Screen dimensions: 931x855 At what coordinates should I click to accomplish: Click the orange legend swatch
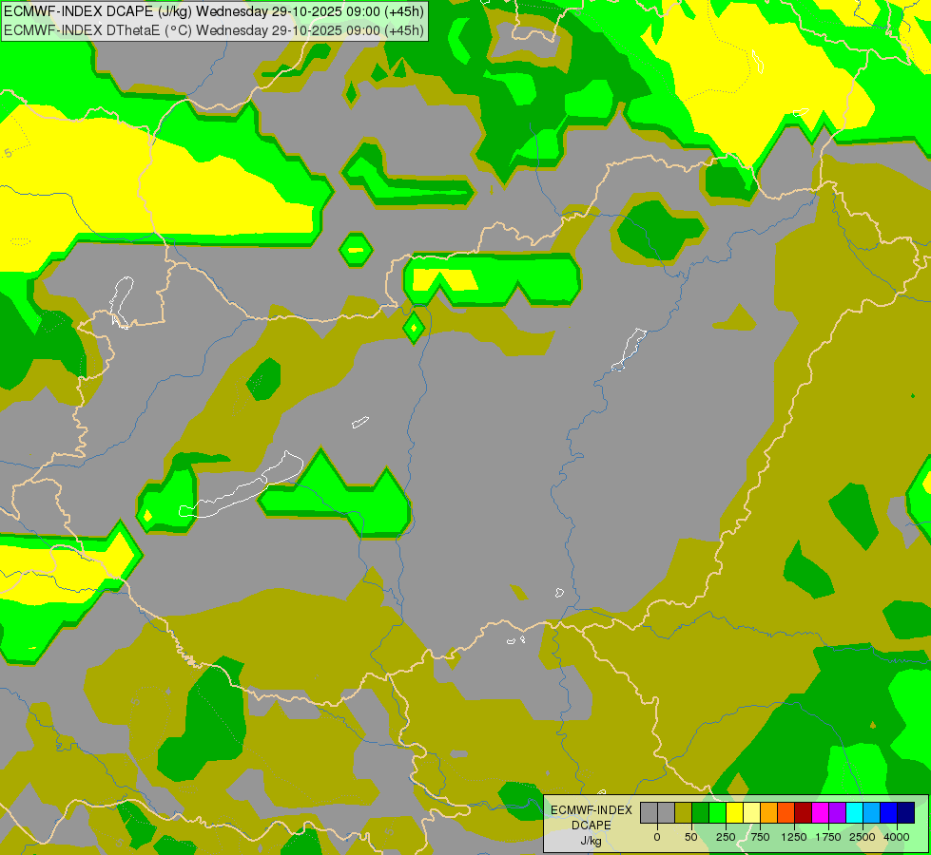(769, 812)
